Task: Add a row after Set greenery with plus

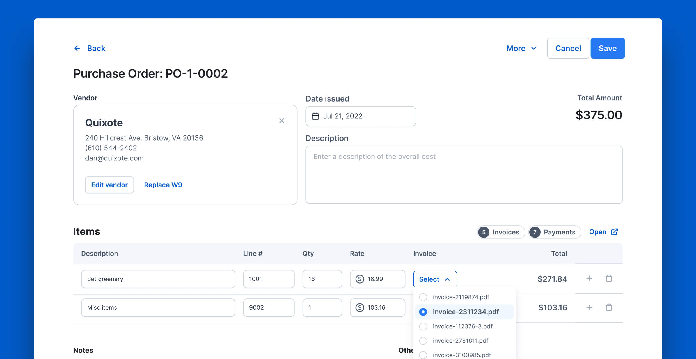Action: [589, 279]
